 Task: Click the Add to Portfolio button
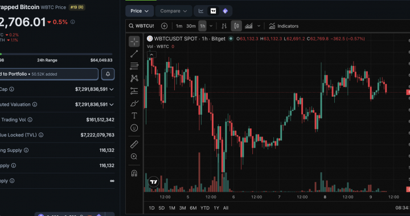click(49, 74)
